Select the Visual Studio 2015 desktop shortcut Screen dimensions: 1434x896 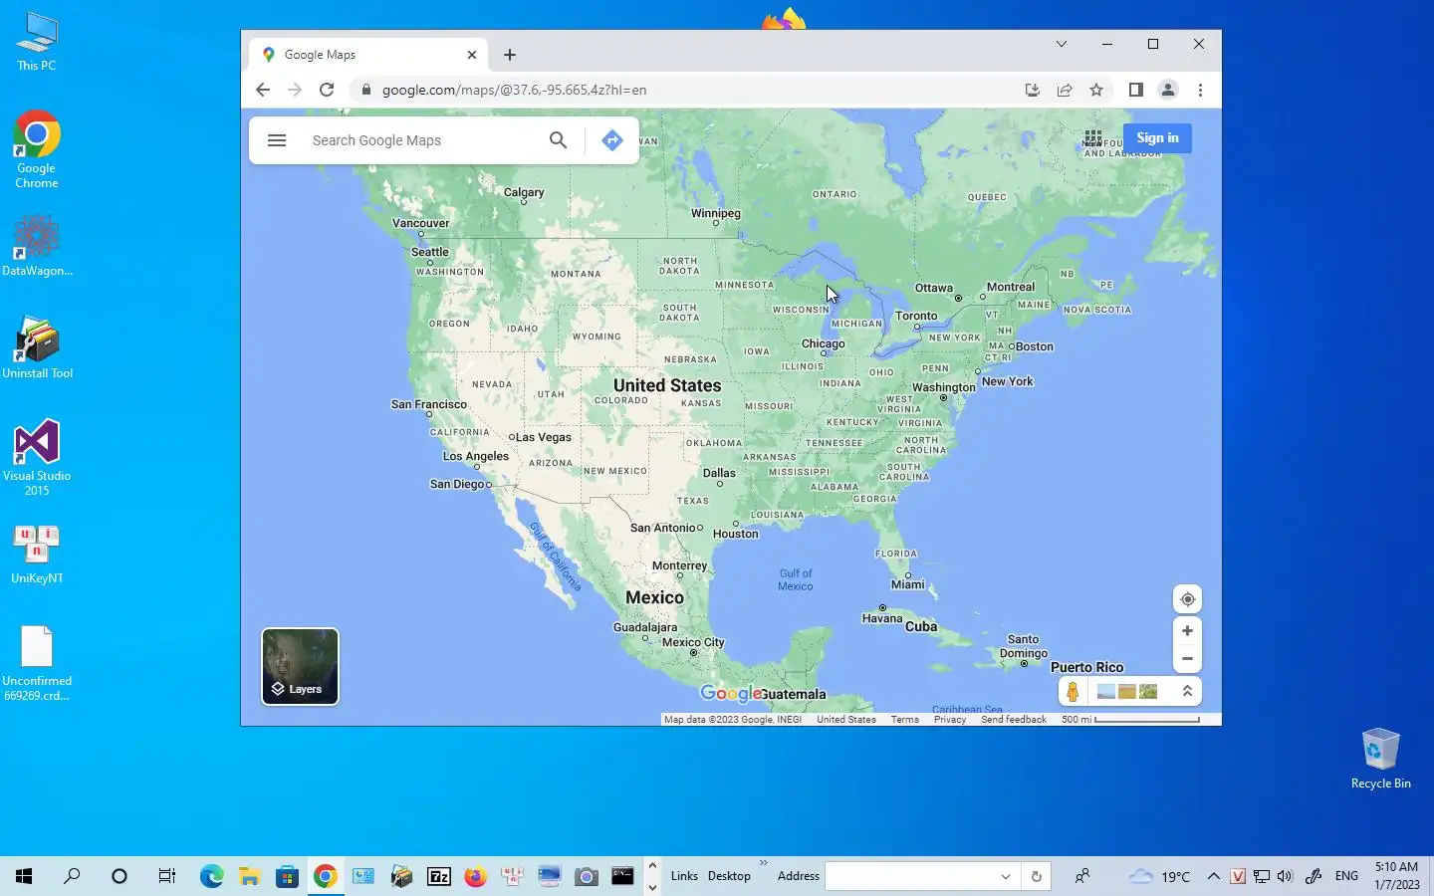(x=37, y=458)
